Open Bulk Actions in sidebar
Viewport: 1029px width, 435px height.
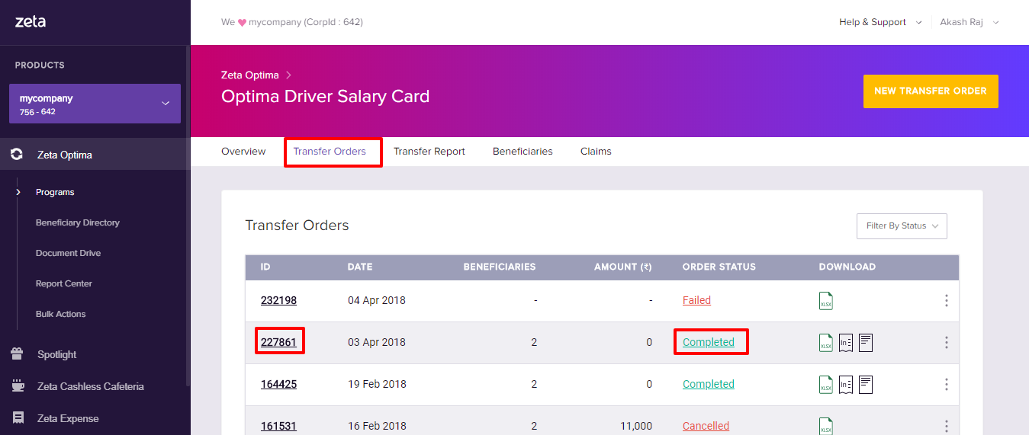pyautogui.click(x=61, y=314)
